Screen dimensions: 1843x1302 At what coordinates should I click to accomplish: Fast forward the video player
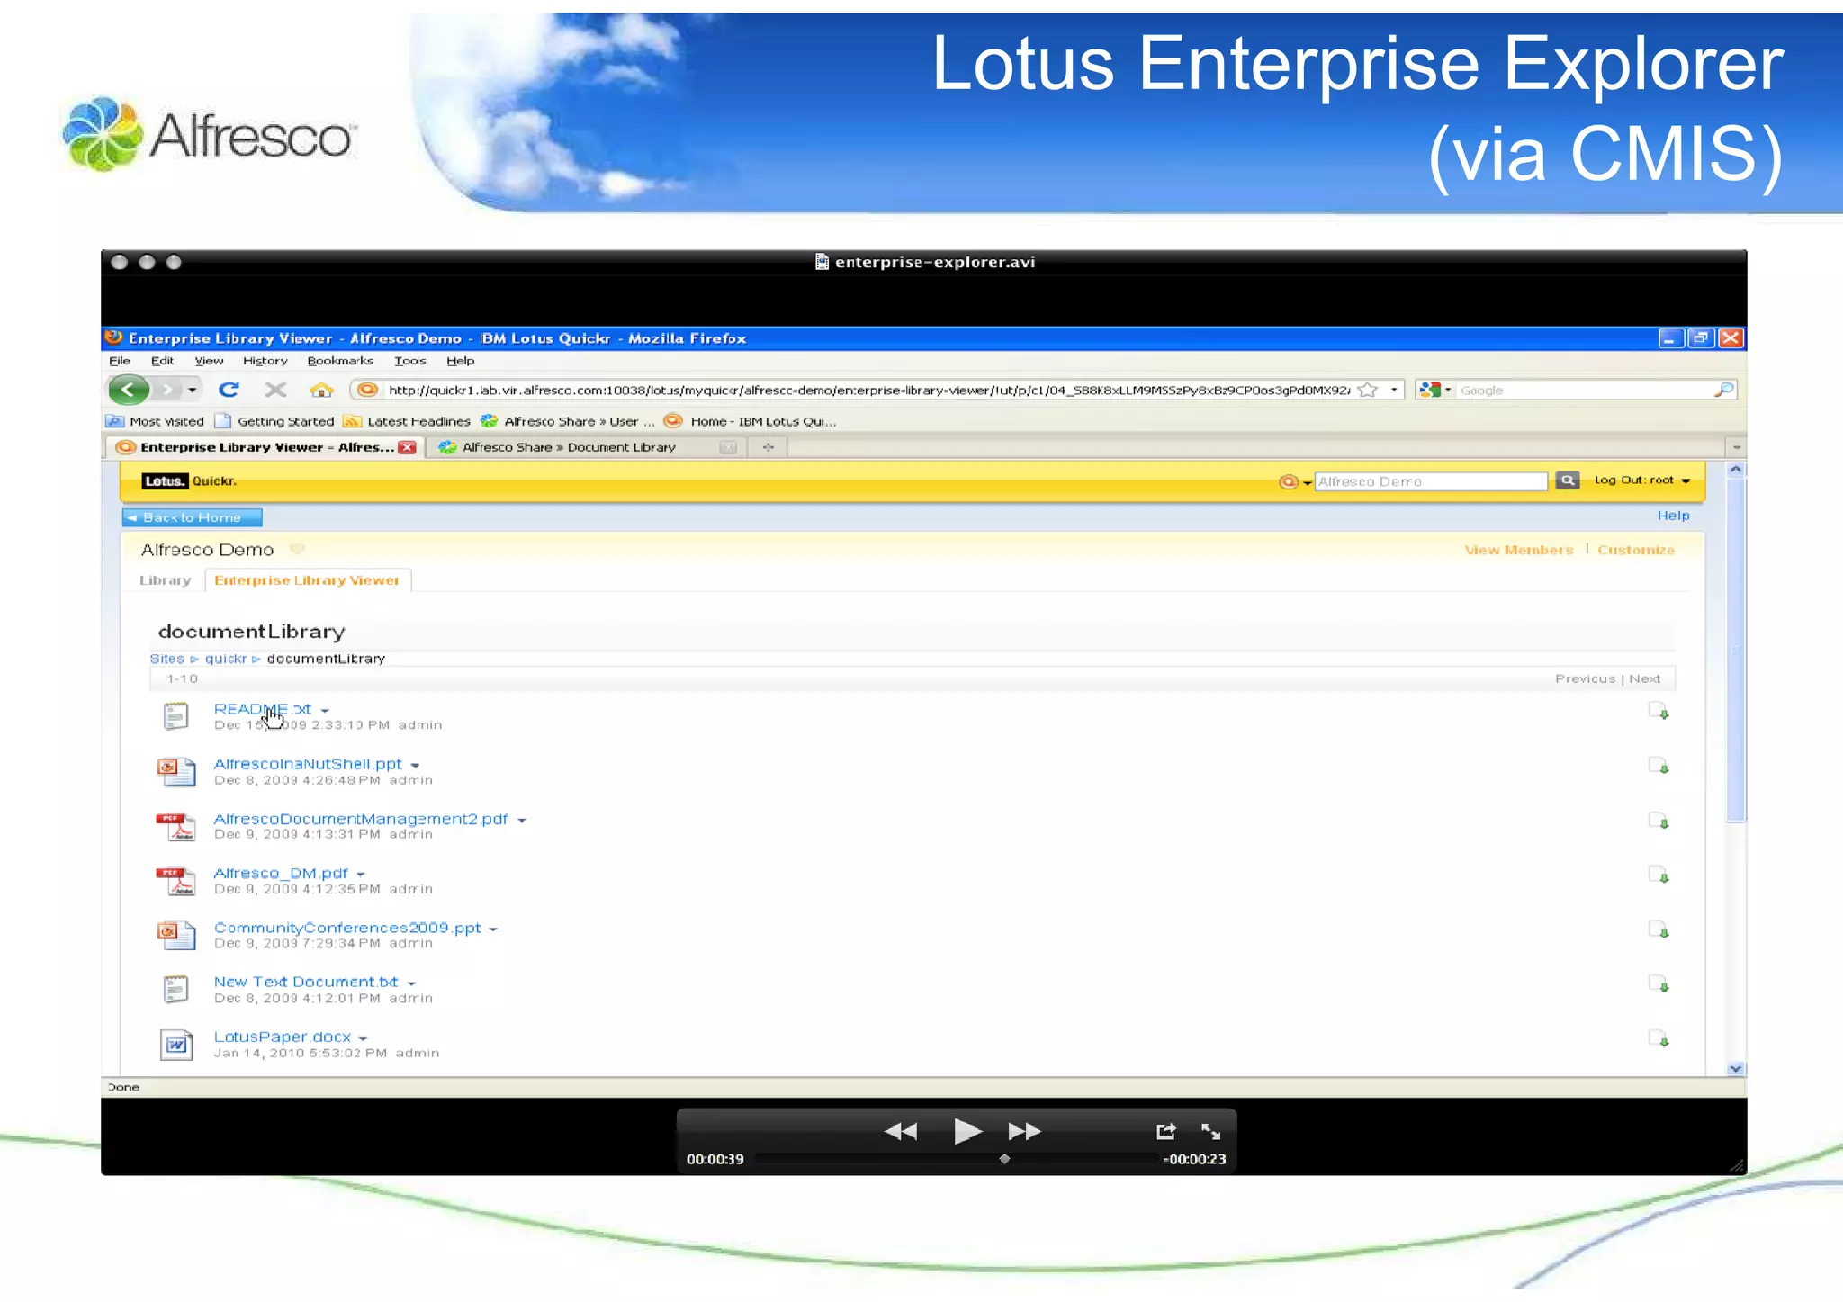1024,1132
